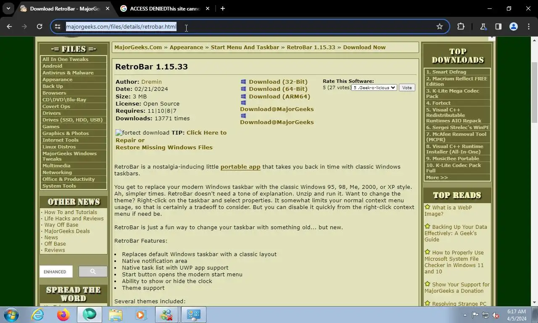
Task: Open the author Dremin link
Action: (x=151, y=82)
